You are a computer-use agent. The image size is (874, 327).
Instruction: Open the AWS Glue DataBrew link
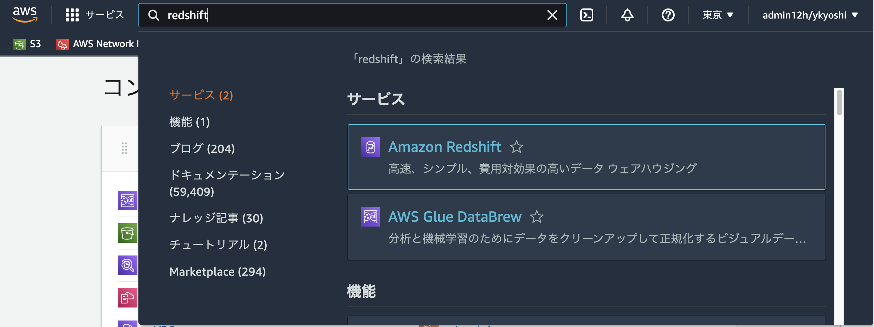click(455, 217)
